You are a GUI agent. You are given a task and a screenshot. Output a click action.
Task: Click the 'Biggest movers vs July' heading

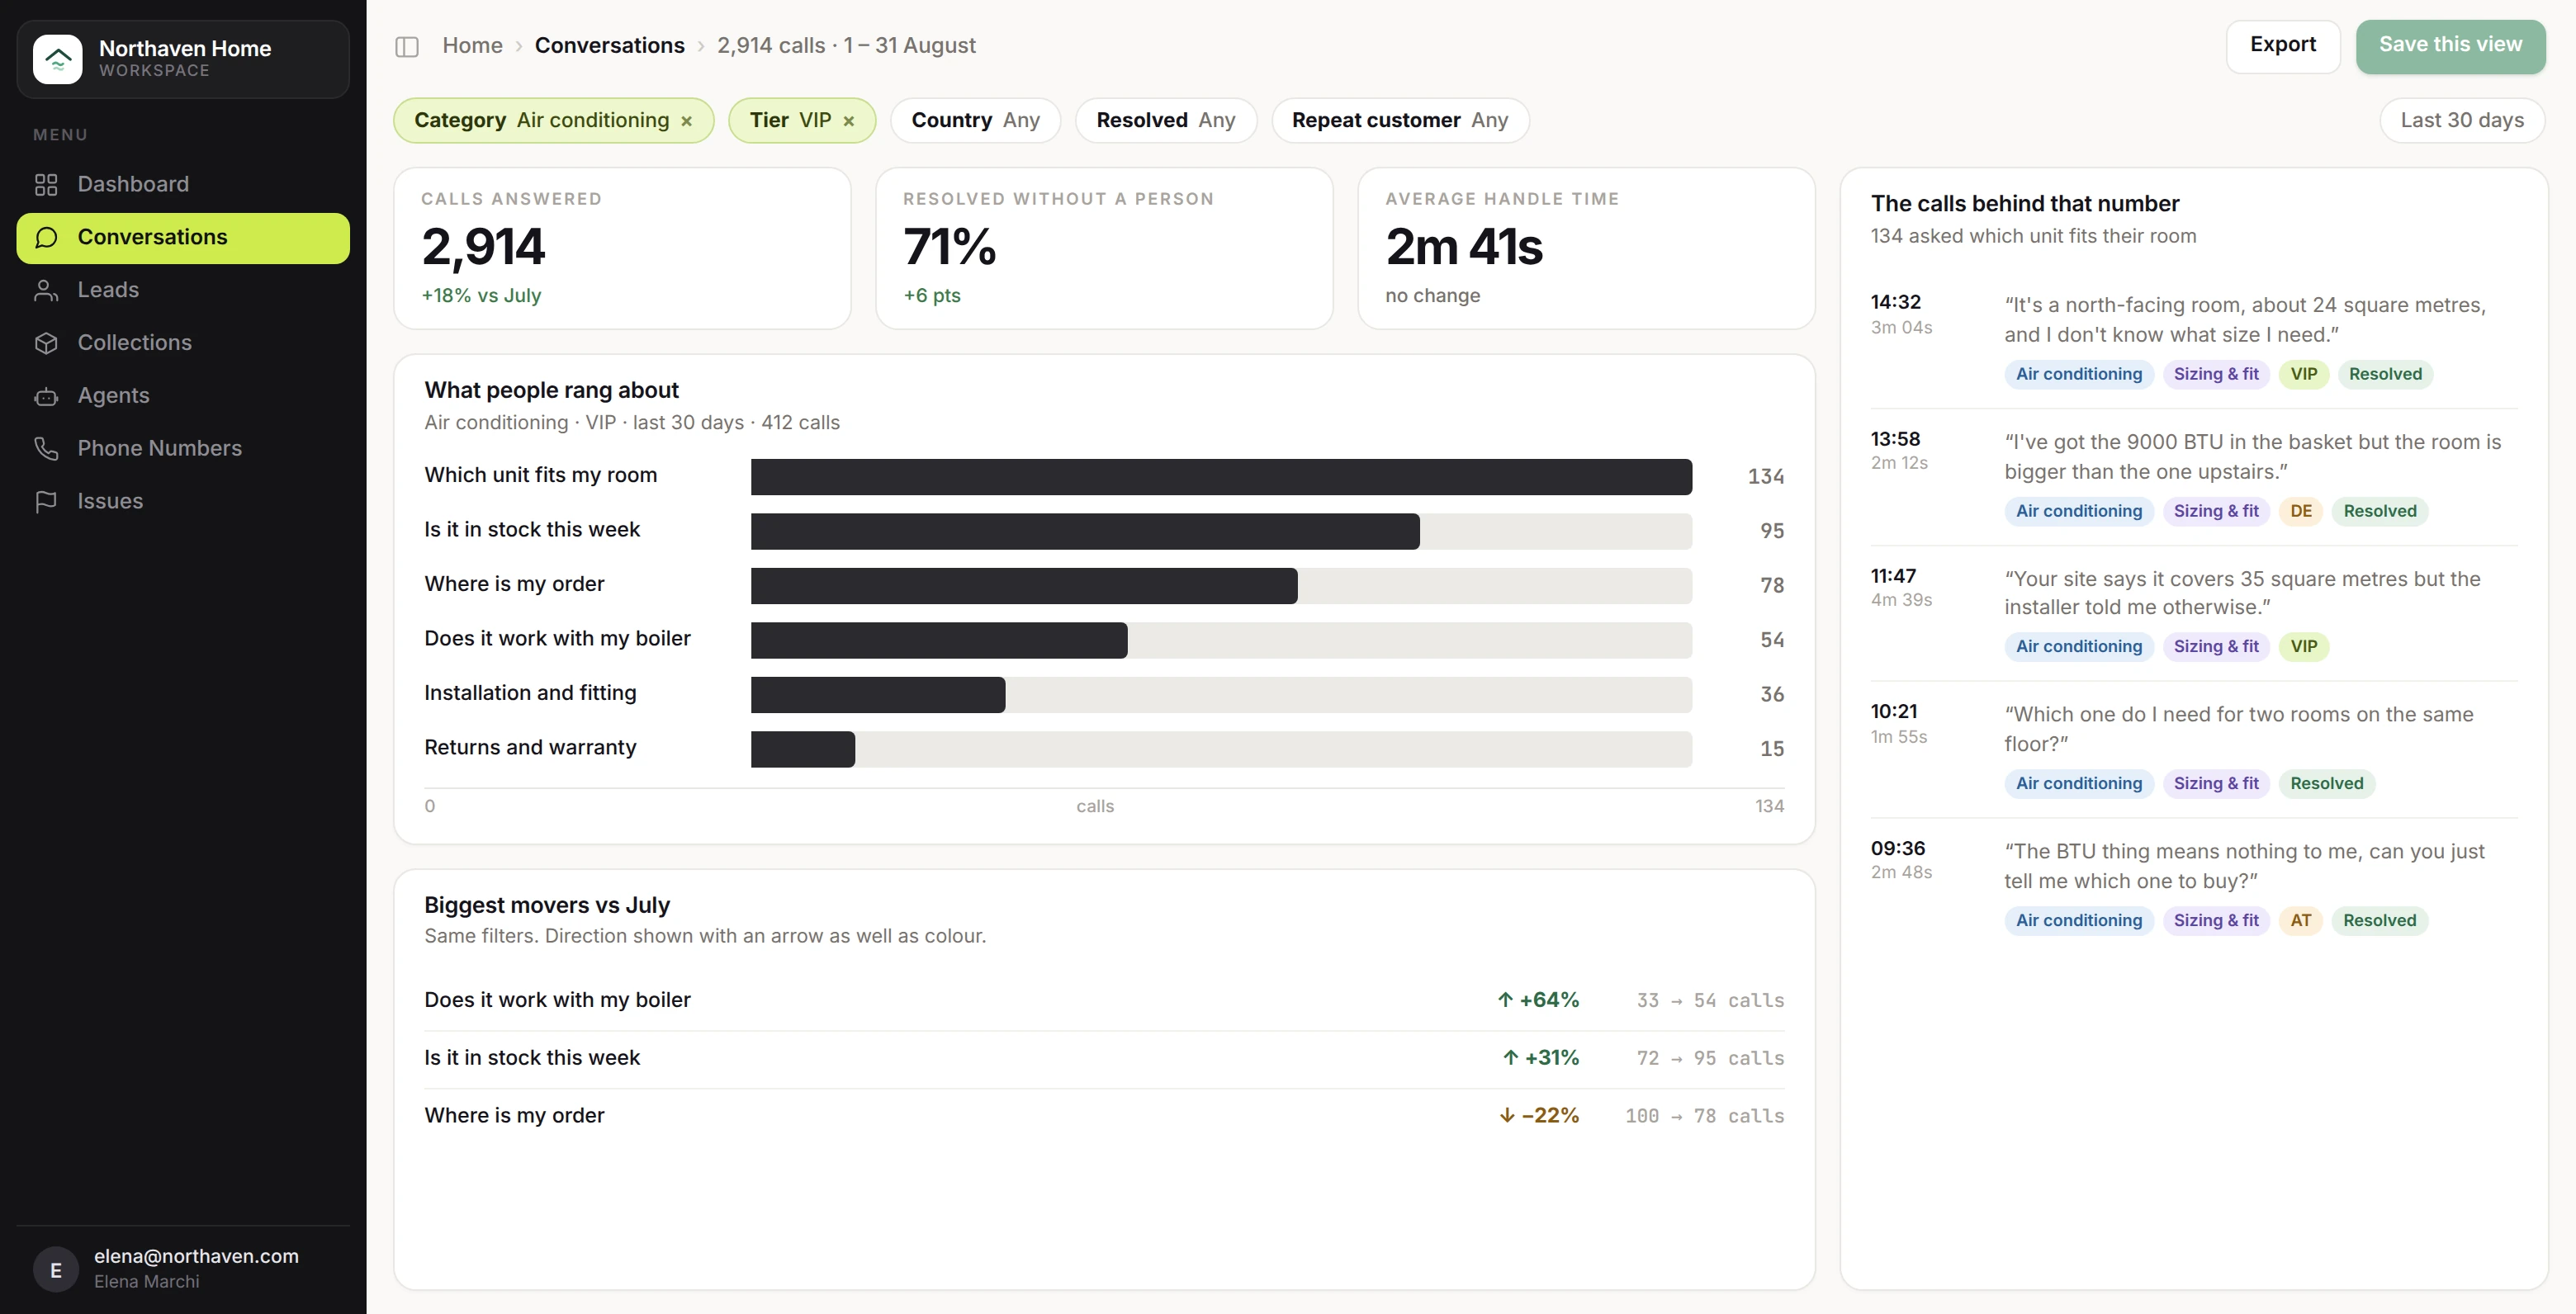(x=547, y=905)
